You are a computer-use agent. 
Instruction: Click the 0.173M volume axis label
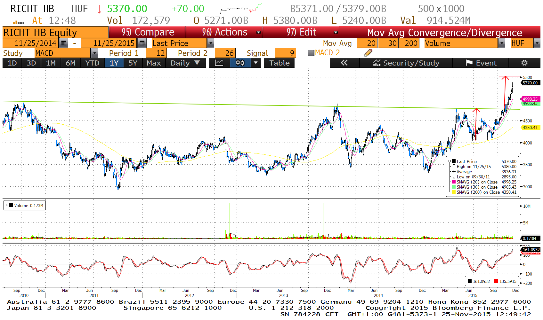tap(530, 238)
